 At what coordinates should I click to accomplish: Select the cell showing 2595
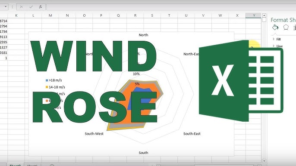4,42
